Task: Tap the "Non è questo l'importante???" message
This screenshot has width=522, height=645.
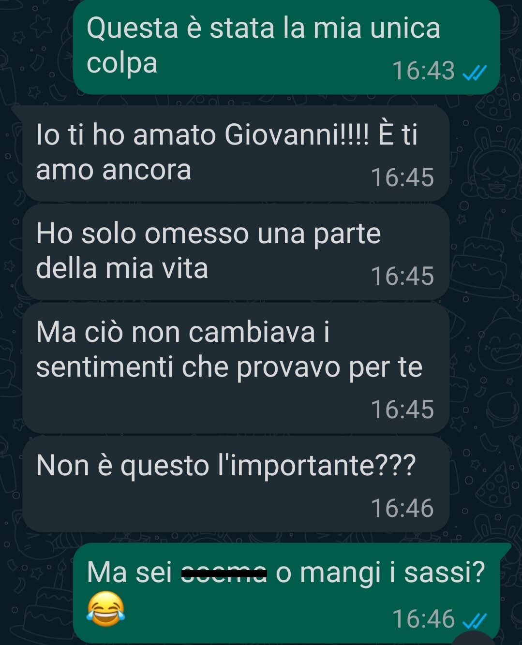Action: point(236,484)
